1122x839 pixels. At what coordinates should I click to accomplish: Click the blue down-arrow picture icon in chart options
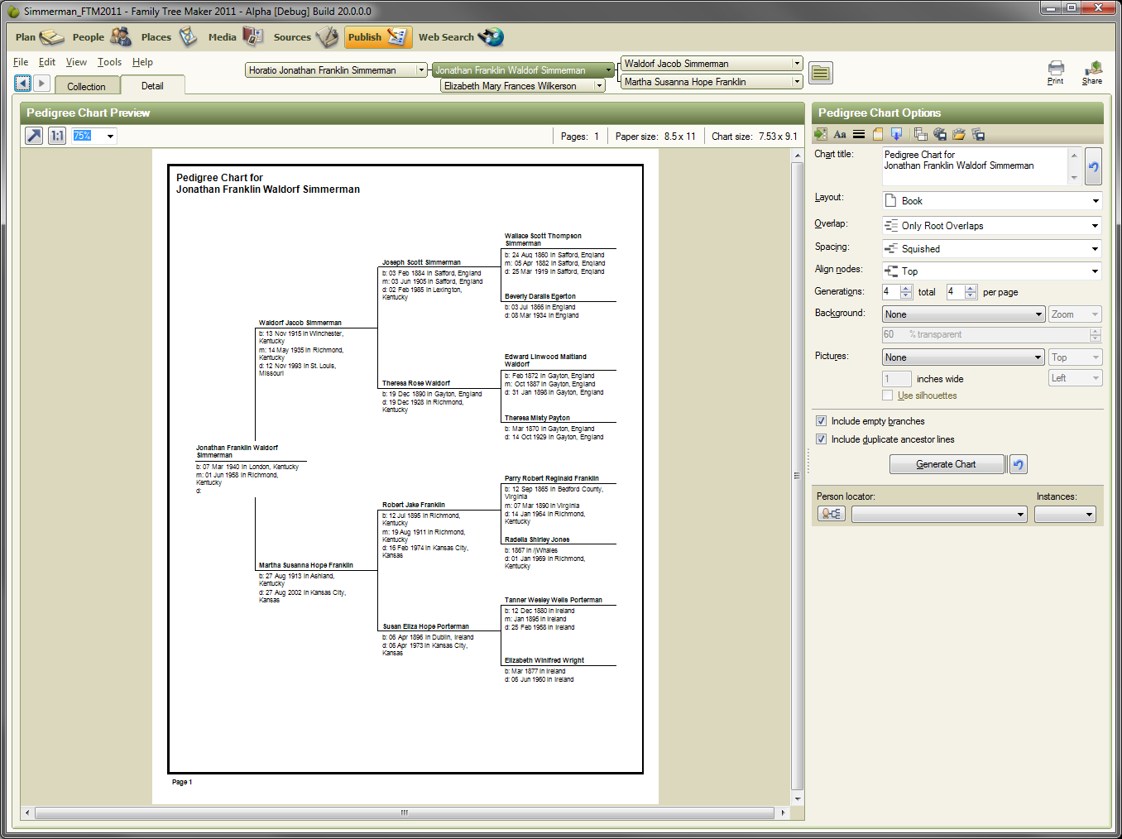[x=896, y=134]
